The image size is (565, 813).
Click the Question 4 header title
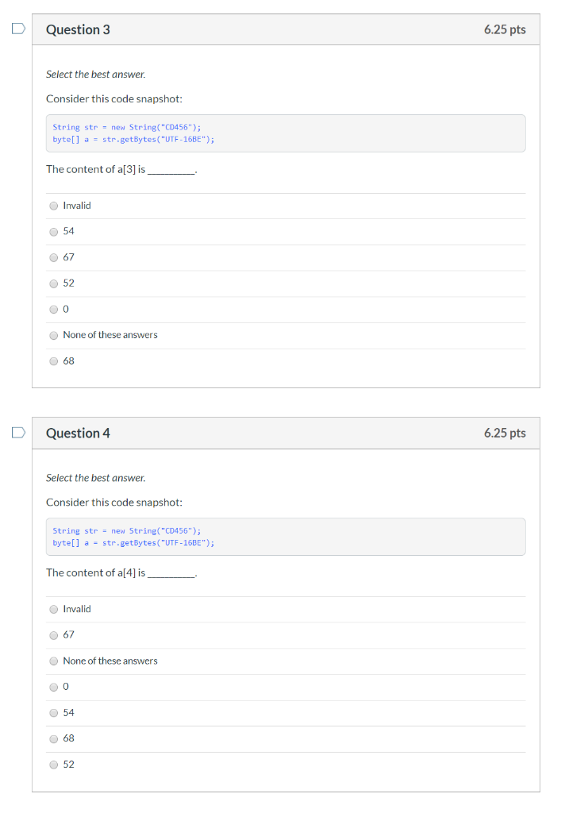pyautogui.click(x=78, y=433)
